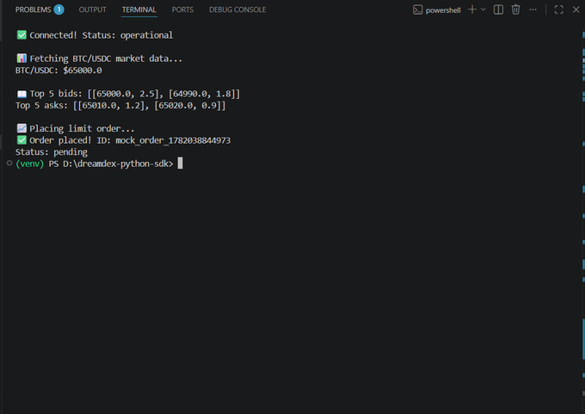Image resolution: width=585 pixels, height=414 pixels.
Task: Click the mock_order_1782038844973 ID text
Action: pos(173,140)
